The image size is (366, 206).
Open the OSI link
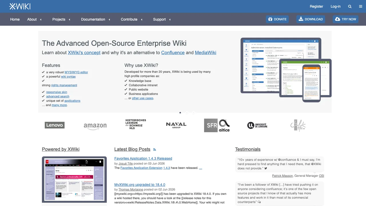pos(322,176)
